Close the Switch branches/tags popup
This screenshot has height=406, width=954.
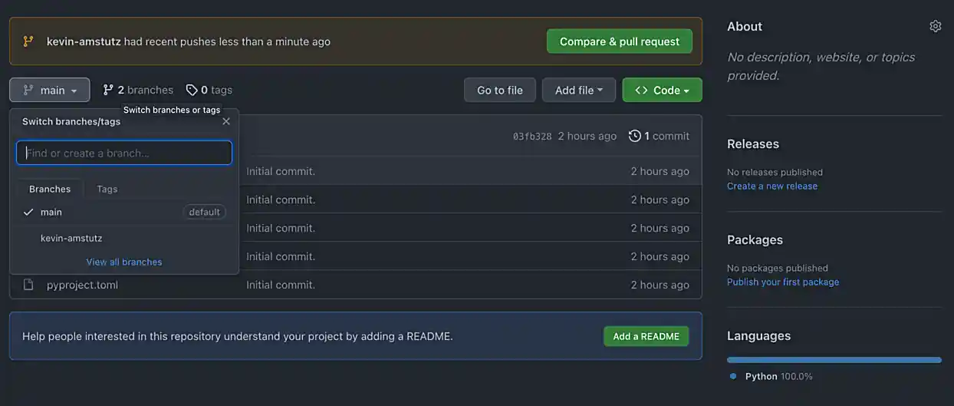click(x=226, y=121)
